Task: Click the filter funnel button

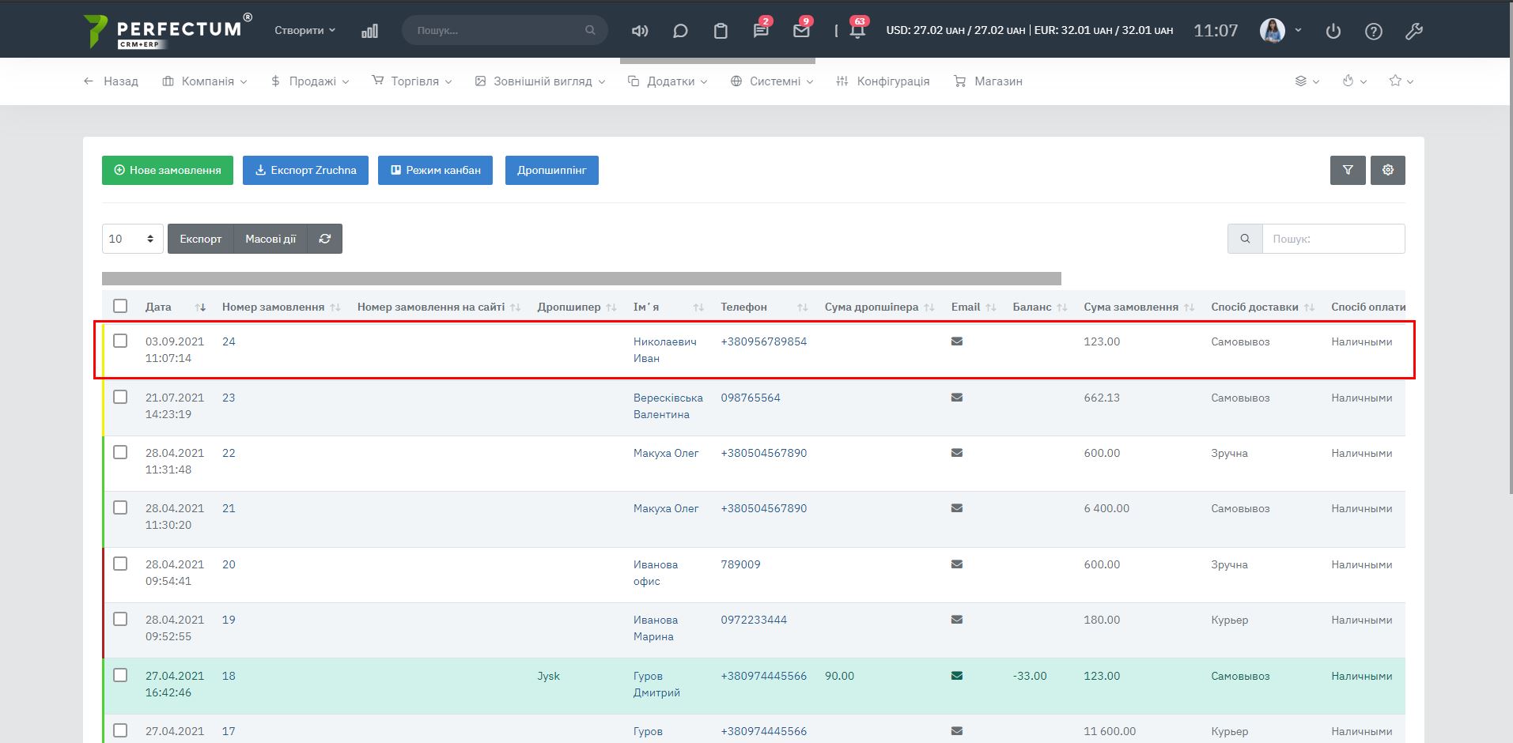Action: [1348, 170]
